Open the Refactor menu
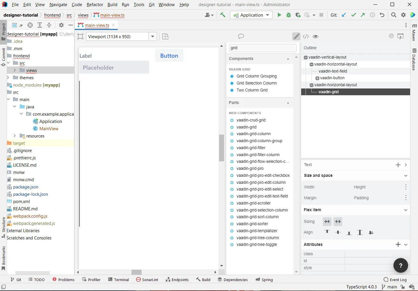 coord(95,5)
